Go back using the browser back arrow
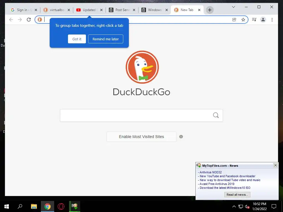The height and width of the screenshot is (212, 283). [11, 20]
